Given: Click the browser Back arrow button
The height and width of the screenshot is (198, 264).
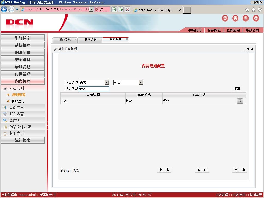Looking at the screenshot, I should click(x=4, y=9).
